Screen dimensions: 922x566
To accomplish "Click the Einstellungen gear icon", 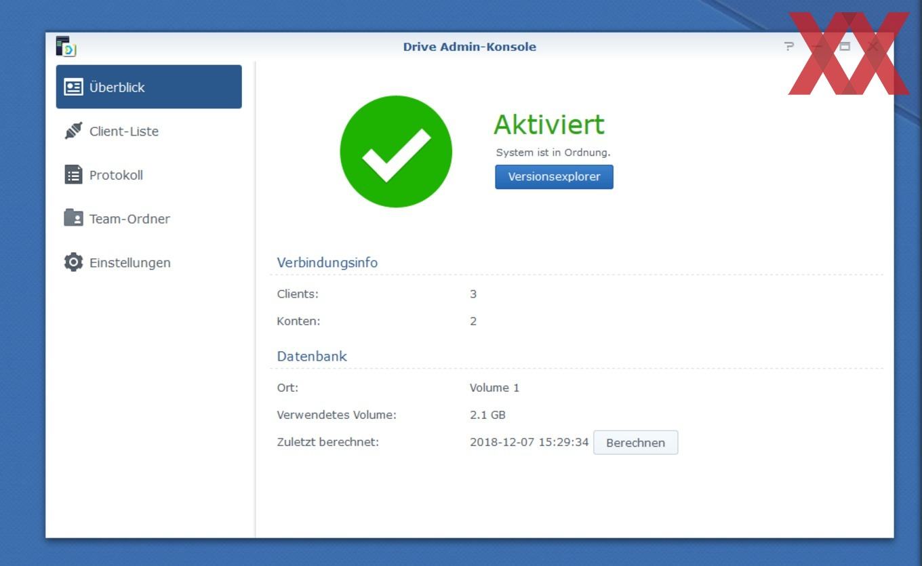I will (x=73, y=262).
